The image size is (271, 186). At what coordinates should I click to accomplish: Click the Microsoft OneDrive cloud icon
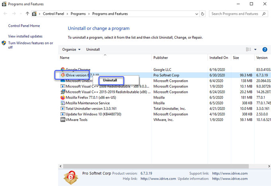[x=63, y=81]
